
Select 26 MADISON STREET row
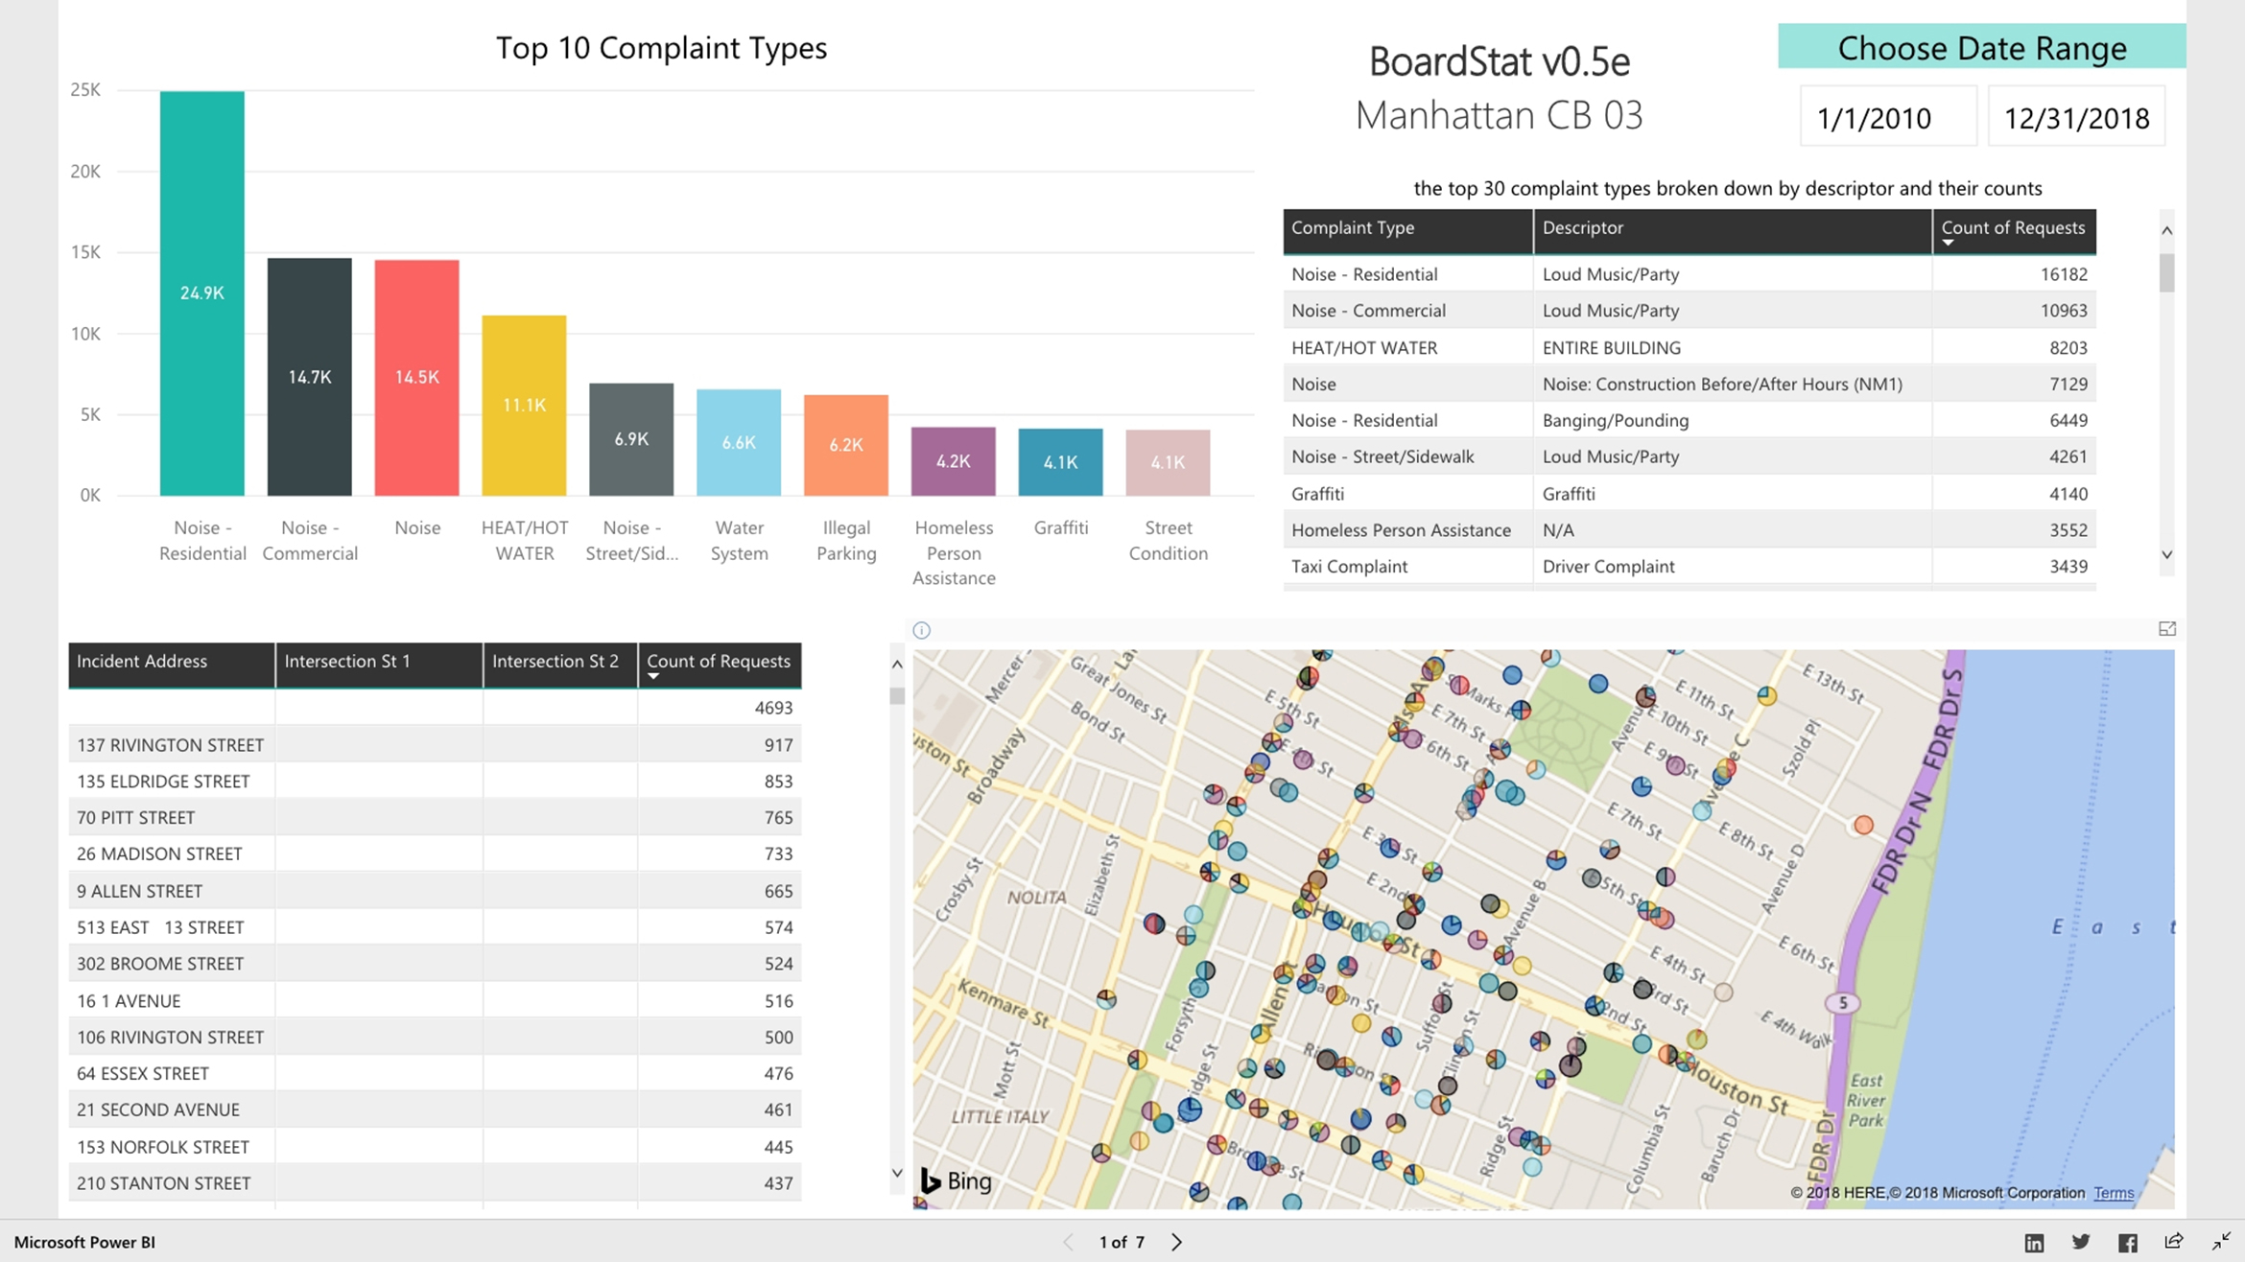coord(435,853)
